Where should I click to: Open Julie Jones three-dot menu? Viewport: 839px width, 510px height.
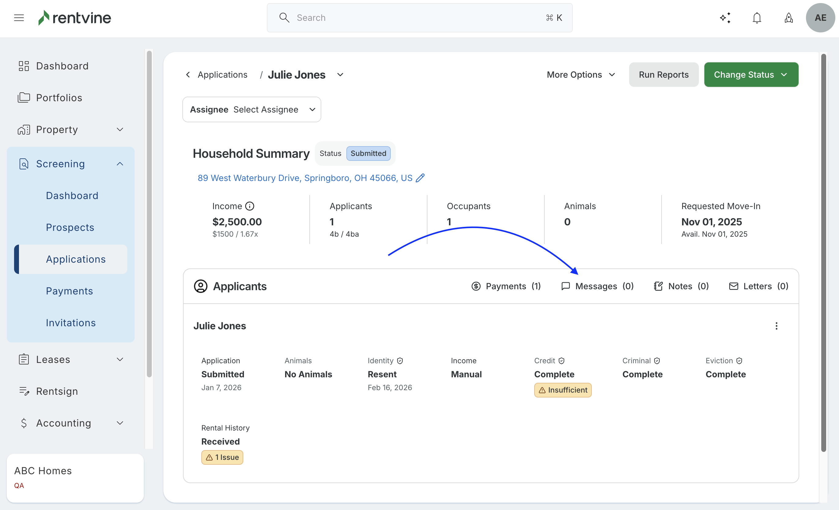pos(776,326)
